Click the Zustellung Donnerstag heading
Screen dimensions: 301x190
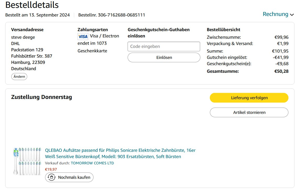(x=41, y=97)
